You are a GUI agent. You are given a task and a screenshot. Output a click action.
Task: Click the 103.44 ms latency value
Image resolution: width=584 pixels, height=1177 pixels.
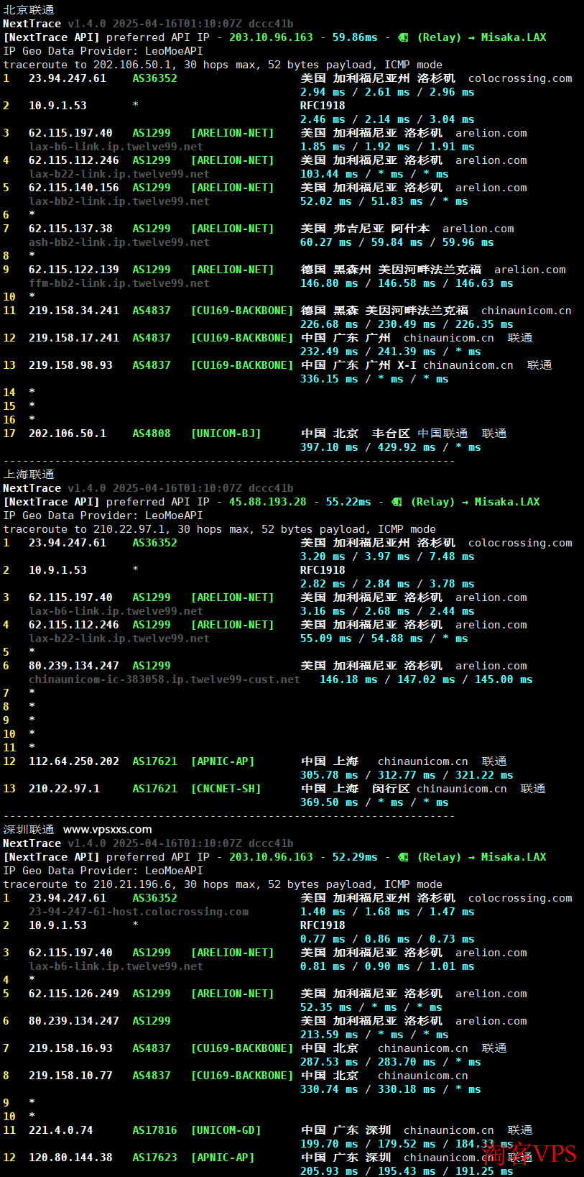(x=329, y=174)
